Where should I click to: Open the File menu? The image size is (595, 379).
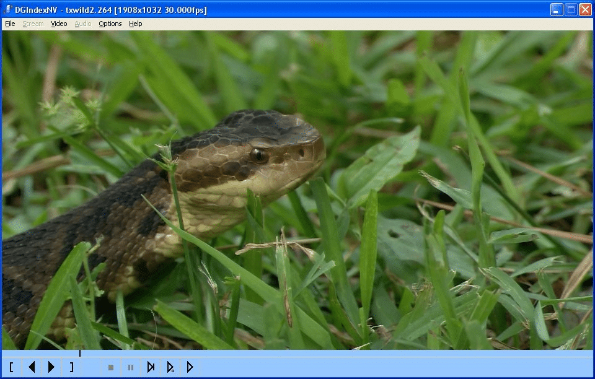click(10, 24)
